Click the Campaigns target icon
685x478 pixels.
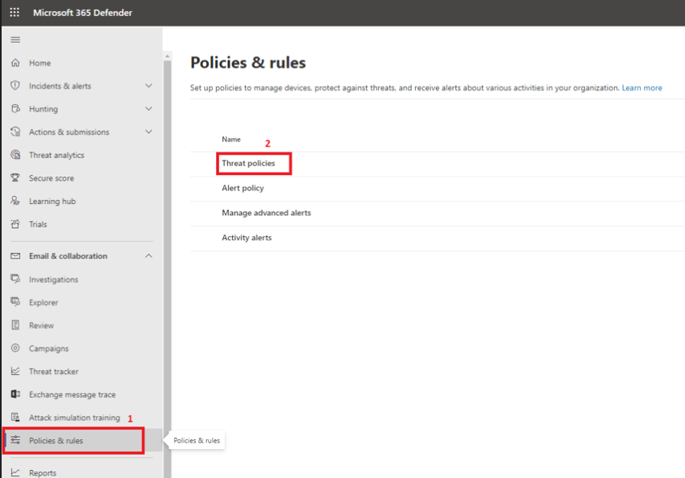pos(15,348)
